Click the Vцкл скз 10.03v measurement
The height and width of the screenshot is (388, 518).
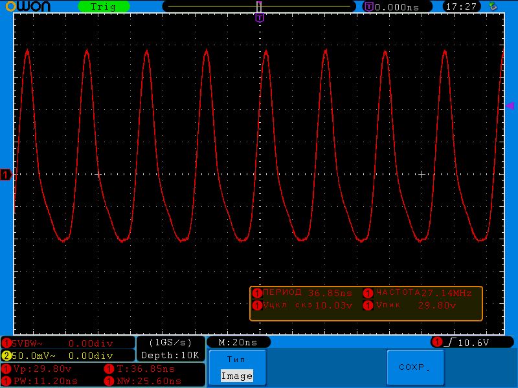pyautogui.click(x=302, y=305)
